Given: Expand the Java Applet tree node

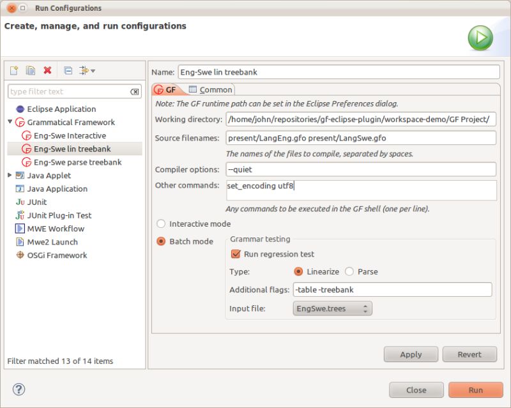Looking at the screenshot, I should point(9,175).
